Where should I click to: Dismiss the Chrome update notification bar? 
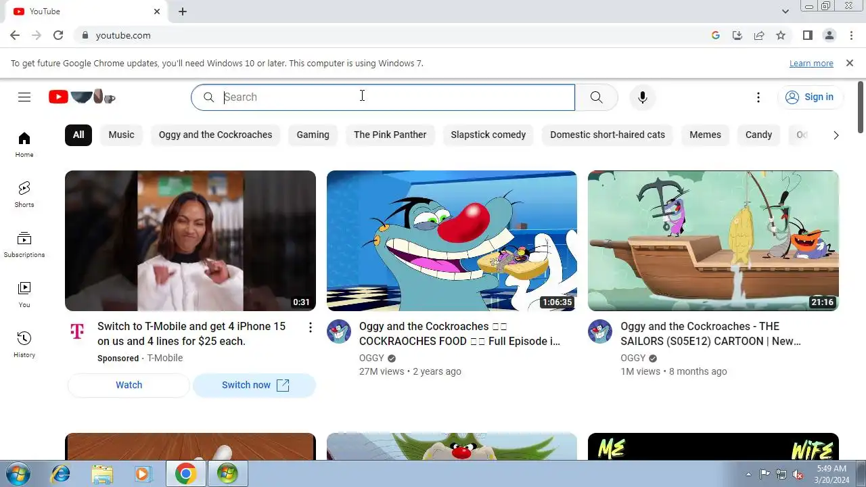(x=850, y=63)
